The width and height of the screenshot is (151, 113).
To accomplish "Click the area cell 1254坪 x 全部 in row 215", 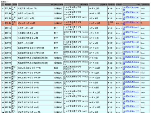I will [x=98, y=23].
